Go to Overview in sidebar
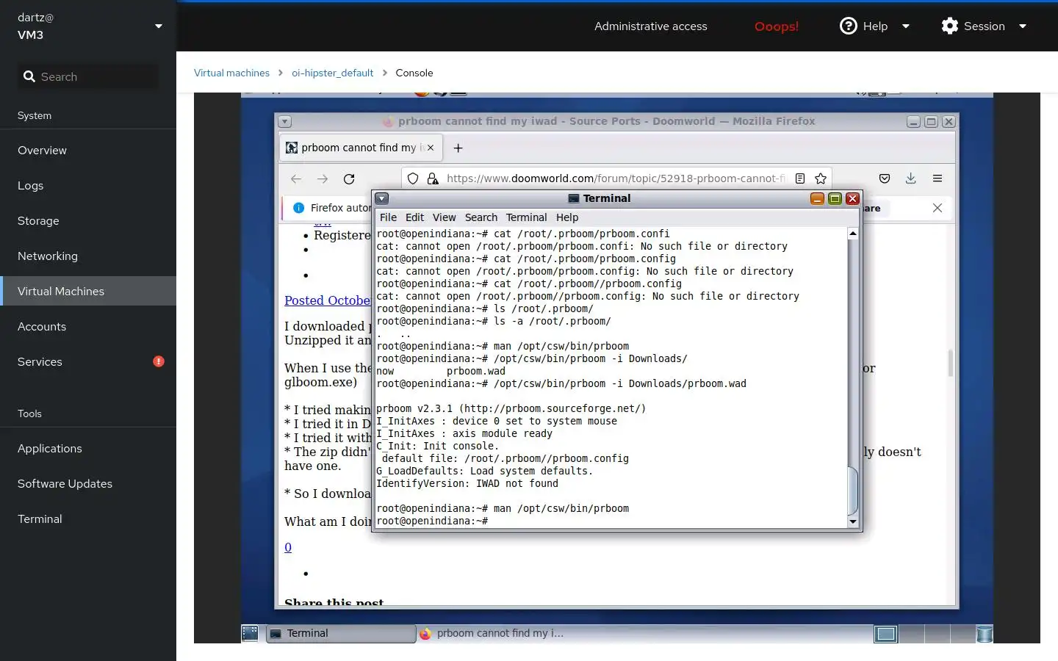Screen dimensions: 1058x661 tap(88, 150)
